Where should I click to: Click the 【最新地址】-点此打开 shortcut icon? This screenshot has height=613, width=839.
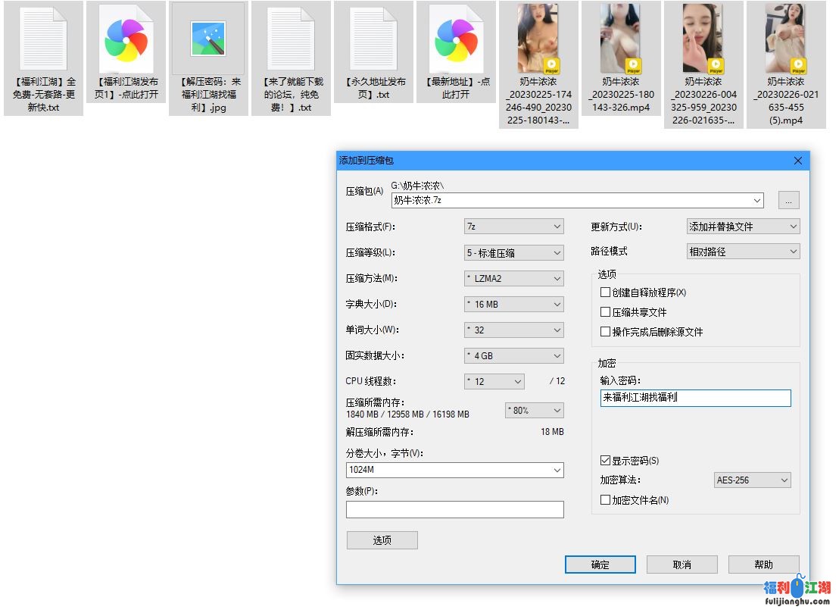pyautogui.click(x=456, y=39)
